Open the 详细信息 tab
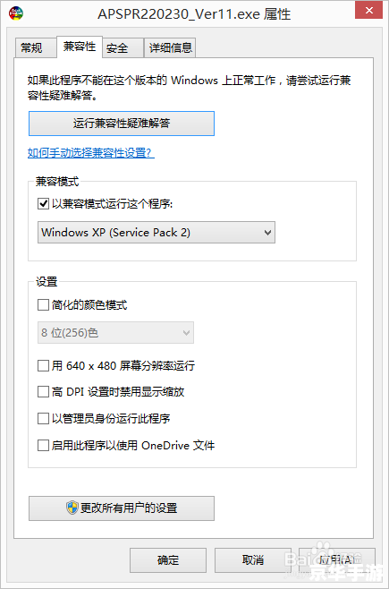The width and height of the screenshot is (389, 589). click(x=170, y=47)
